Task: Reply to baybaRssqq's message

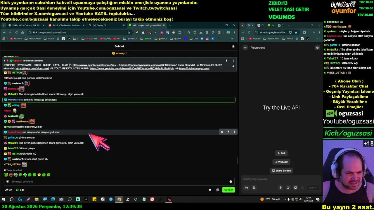Action: pos(222,132)
